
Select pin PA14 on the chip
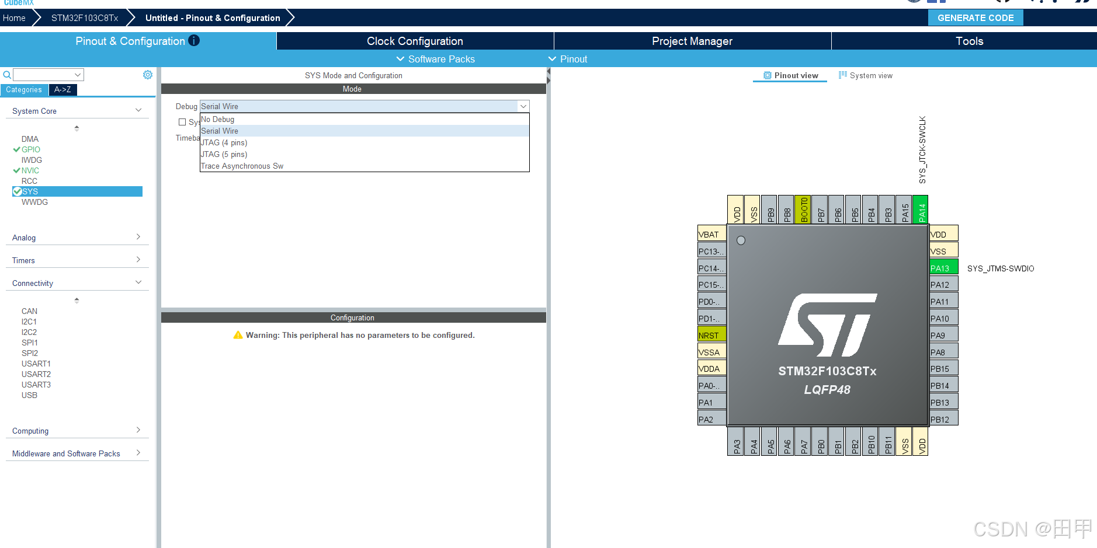pyautogui.click(x=921, y=210)
